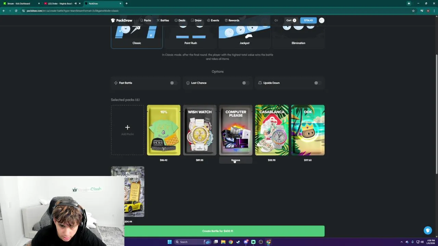The image size is (438, 246).
Task: Bookmark this page with star icon
Action: point(413,11)
